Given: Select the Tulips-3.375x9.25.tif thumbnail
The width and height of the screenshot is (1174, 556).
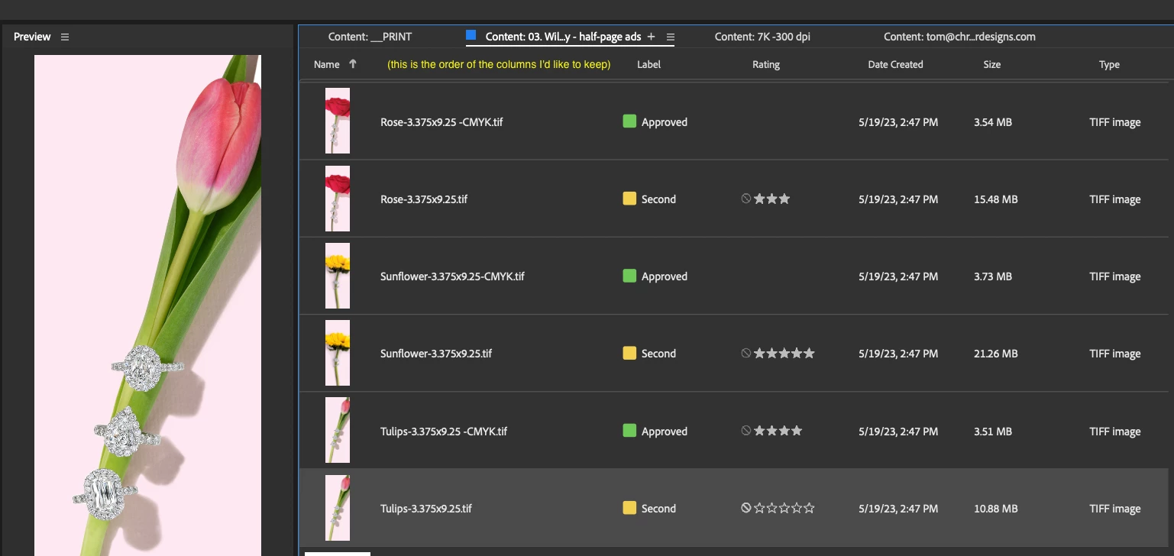Looking at the screenshot, I should click(338, 508).
